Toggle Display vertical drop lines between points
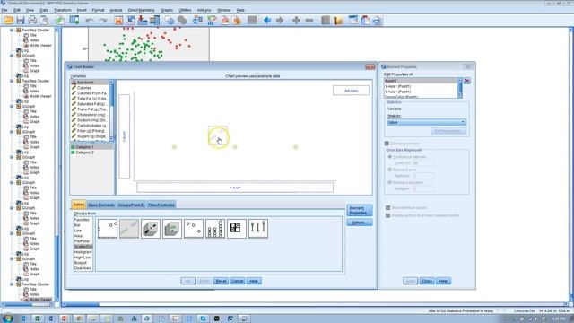The image size is (574, 323). pos(387,215)
